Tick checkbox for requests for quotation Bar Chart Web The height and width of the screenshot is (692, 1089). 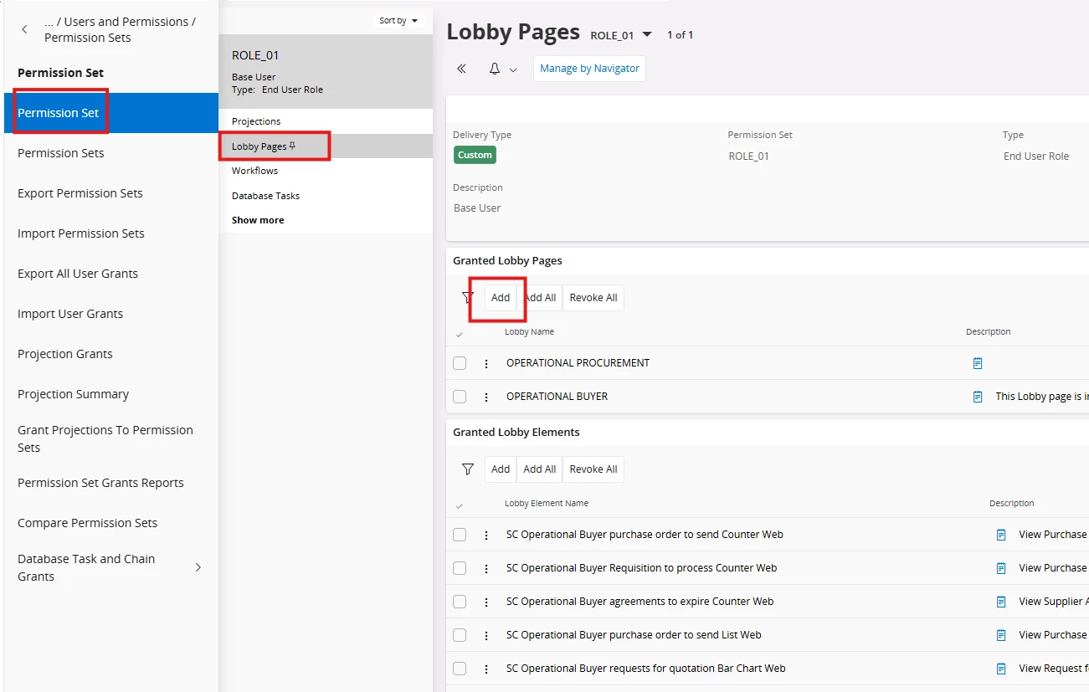pos(460,669)
